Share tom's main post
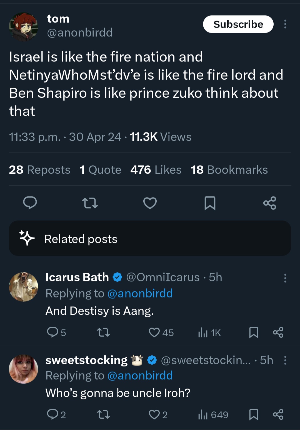This screenshot has height=430, width=300. click(270, 203)
